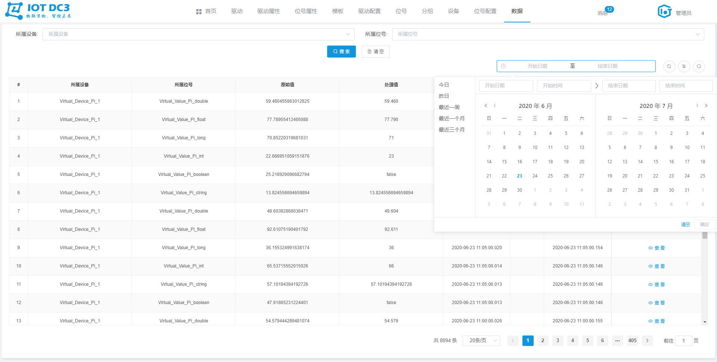The width and height of the screenshot is (717, 362).
Task: Go to page 2
Action: (x=543, y=341)
